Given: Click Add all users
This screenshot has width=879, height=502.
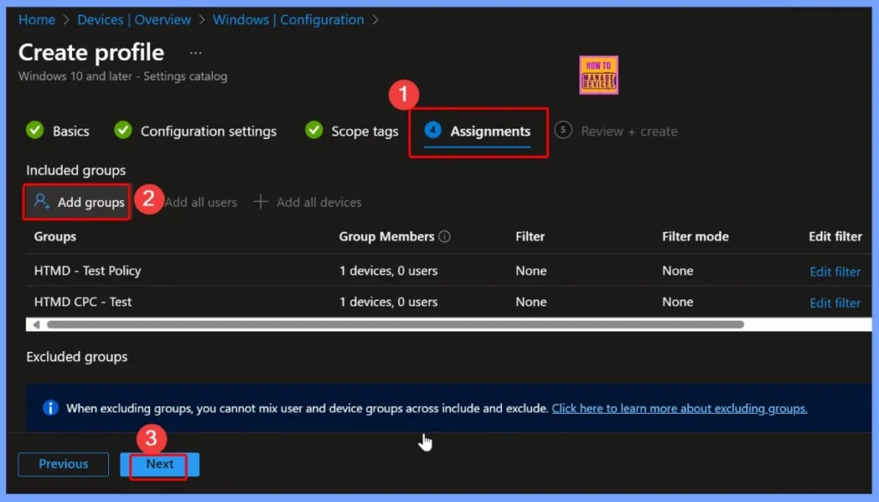Looking at the screenshot, I should coord(200,202).
